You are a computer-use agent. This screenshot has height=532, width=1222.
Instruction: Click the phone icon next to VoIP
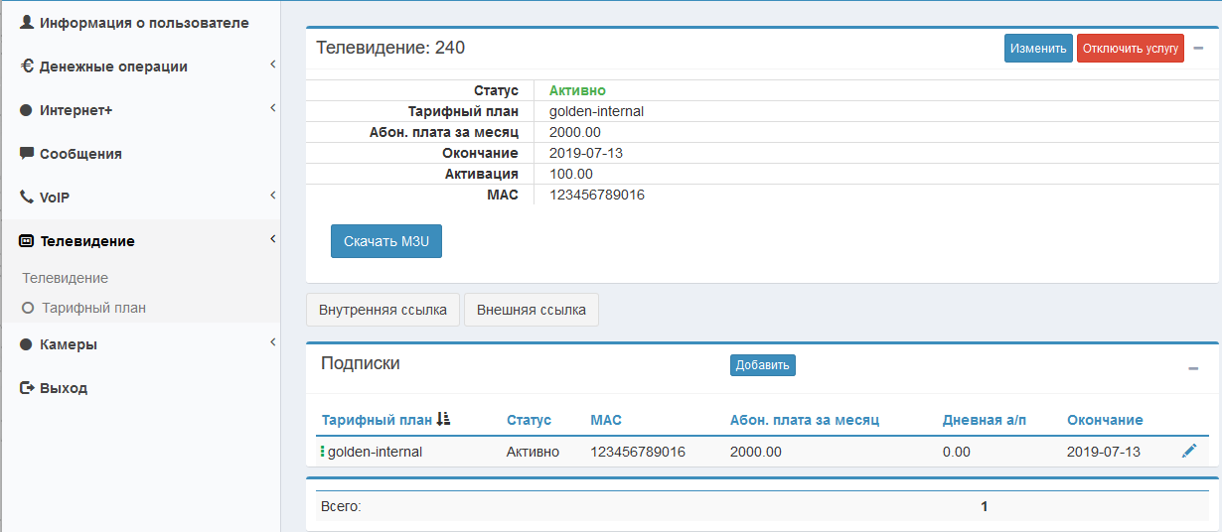(27, 198)
